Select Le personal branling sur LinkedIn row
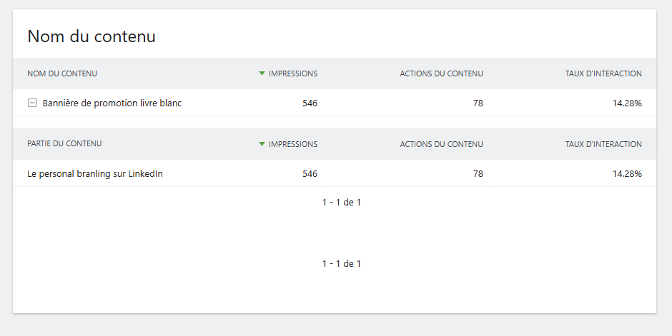 coord(95,173)
